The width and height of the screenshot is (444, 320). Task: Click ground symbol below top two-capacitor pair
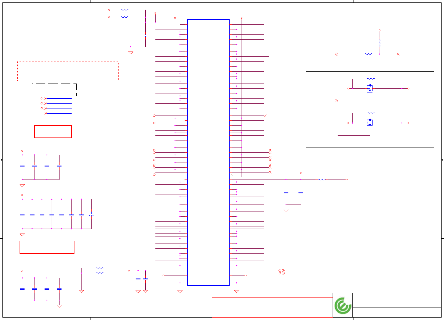pos(131,53)
